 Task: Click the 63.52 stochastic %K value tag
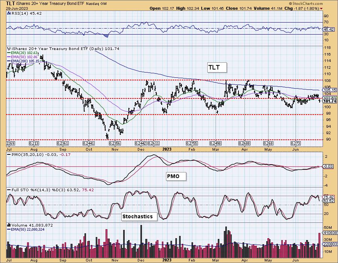coord(329,201)
